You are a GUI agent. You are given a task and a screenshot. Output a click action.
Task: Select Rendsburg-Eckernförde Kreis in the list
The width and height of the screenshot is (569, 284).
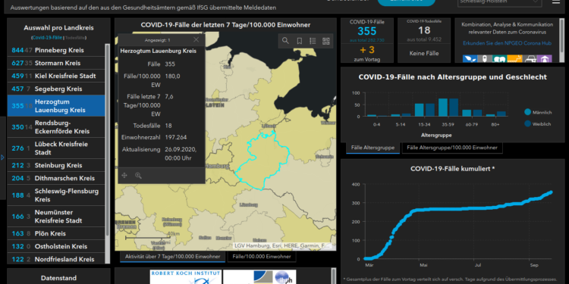(x=56, y=126)
